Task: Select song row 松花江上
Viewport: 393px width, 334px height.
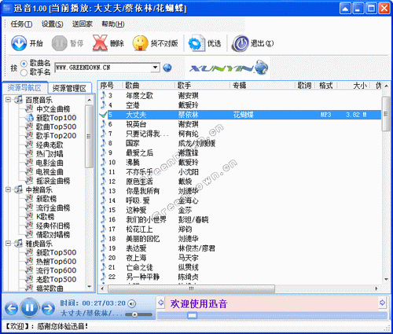Action: pyautogui.click(x=241, y=229)
